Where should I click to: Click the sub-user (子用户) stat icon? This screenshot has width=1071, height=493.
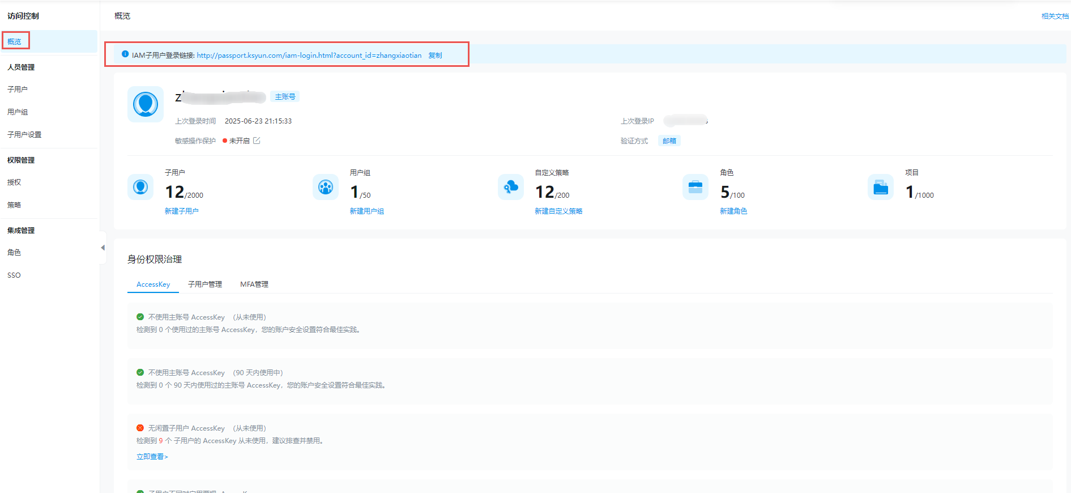click(x=140, y=187)
